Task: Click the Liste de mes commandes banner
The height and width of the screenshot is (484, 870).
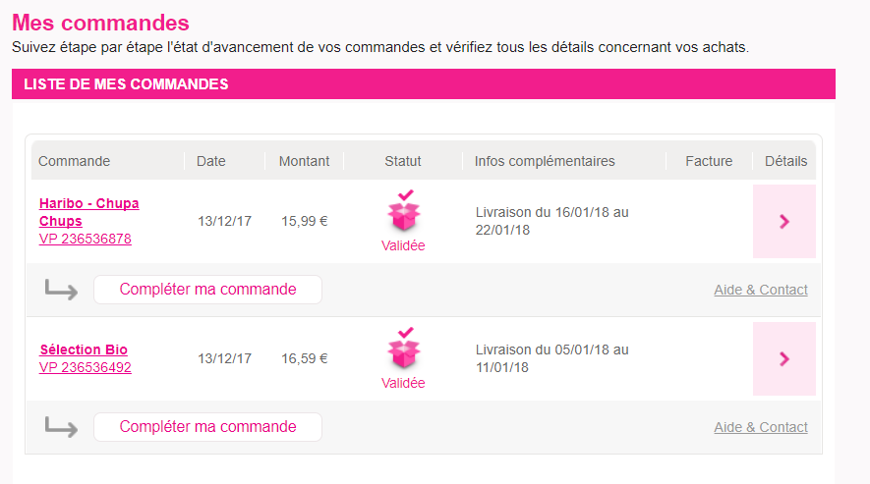Action: click(x=423, y=84)
